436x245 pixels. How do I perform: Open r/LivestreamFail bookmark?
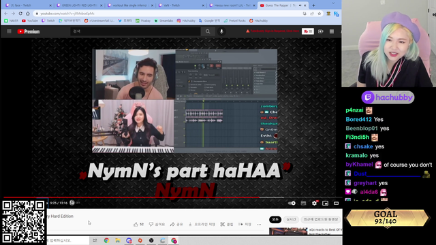click(x=99, y=20)
